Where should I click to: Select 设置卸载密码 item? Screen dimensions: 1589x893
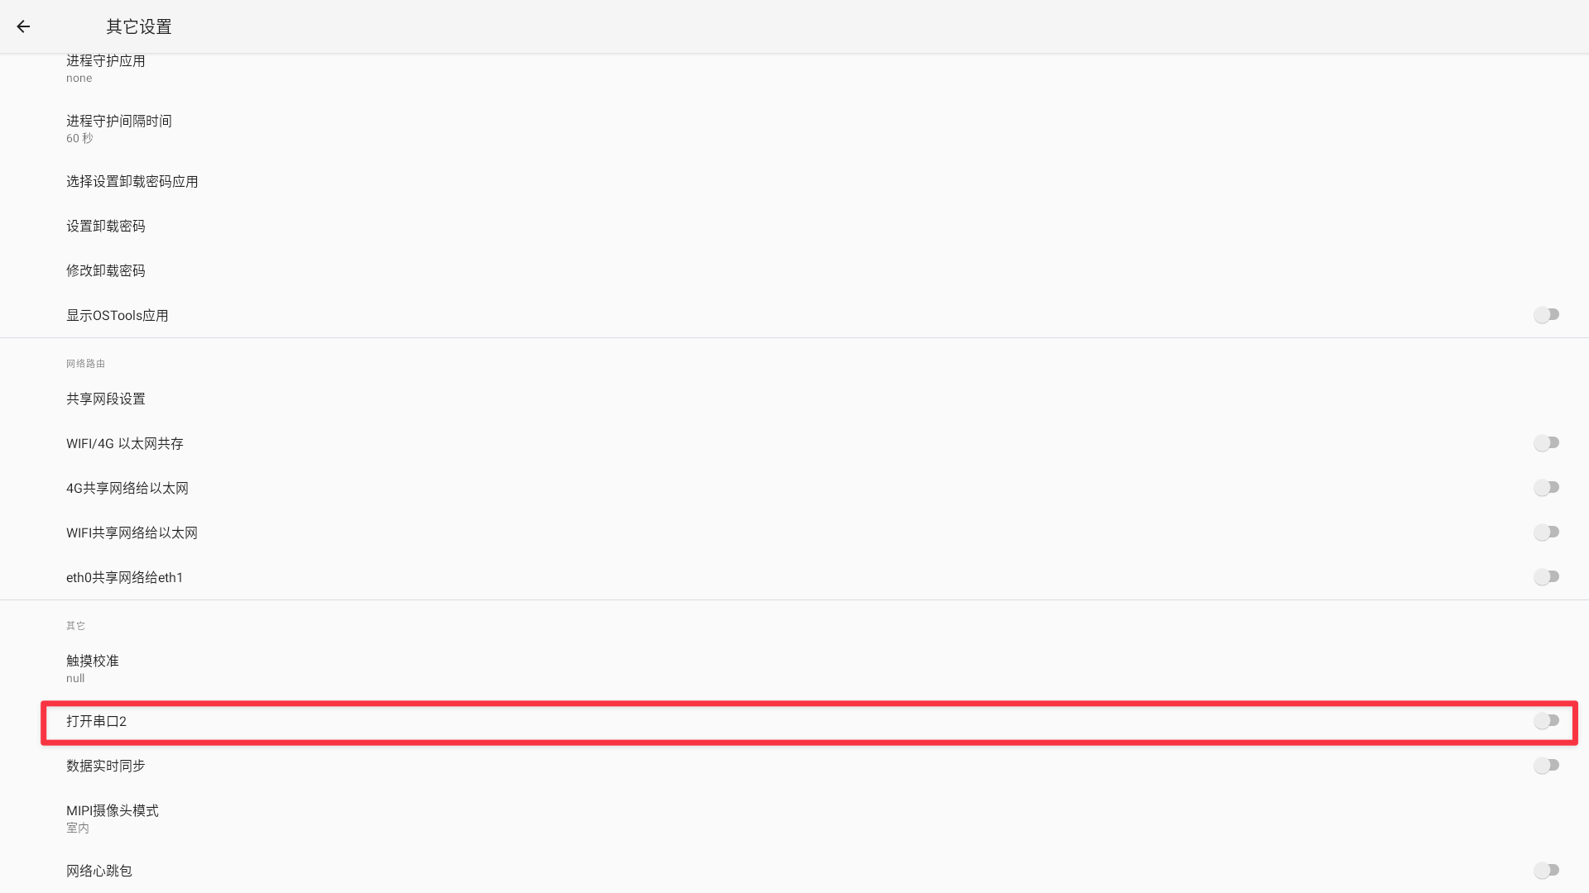click(106, 227)
